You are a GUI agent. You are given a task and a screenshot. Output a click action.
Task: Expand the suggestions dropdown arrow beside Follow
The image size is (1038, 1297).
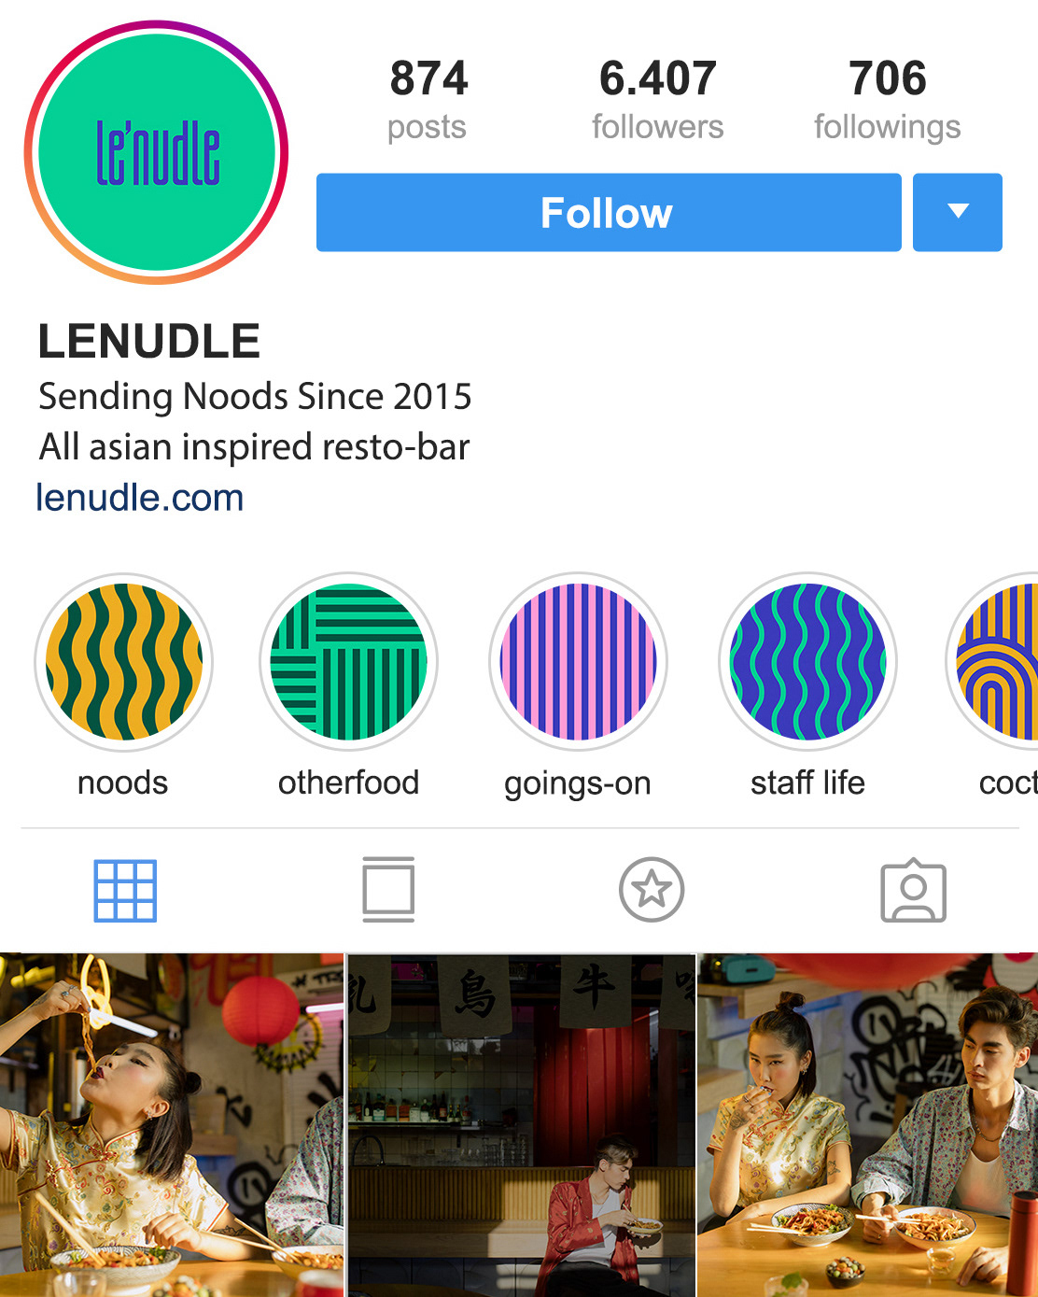coord(958,212)
